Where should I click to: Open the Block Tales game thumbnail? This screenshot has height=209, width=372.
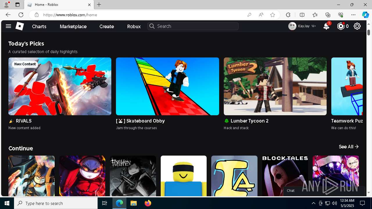tap(285, 176)
